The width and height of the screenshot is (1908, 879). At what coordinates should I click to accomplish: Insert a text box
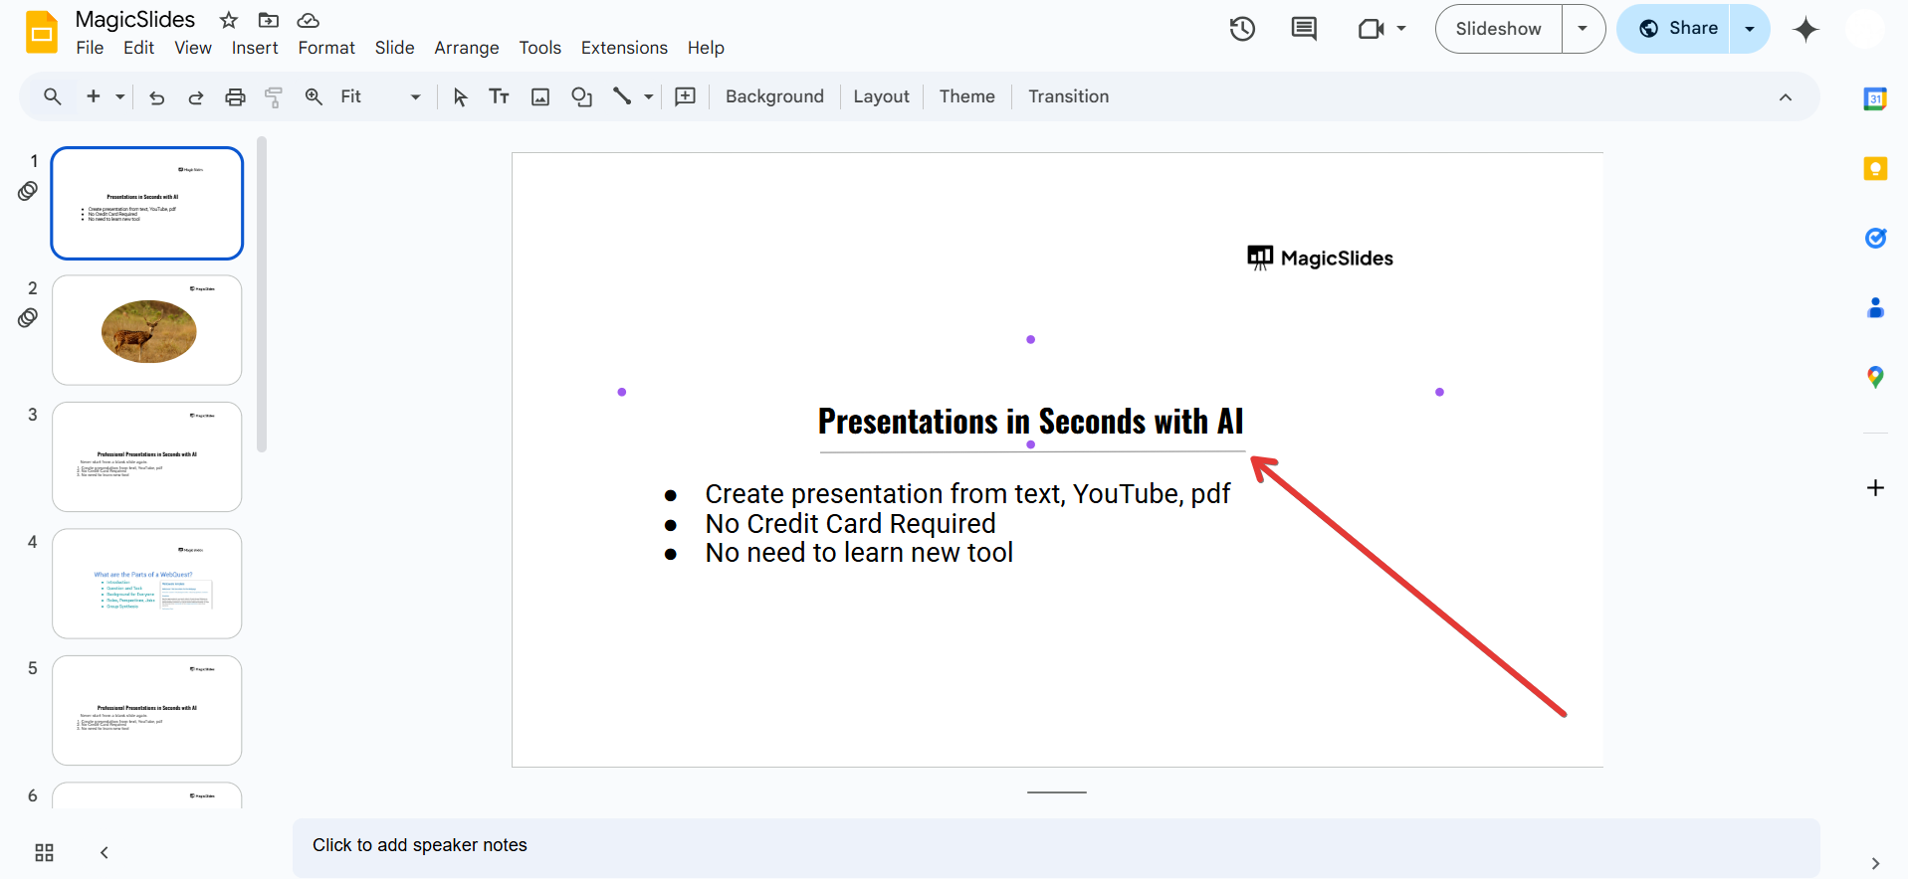coord(500,96)
